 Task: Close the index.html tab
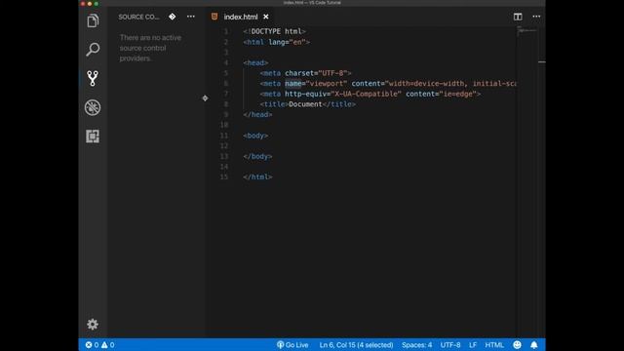[x=266, y=17]
